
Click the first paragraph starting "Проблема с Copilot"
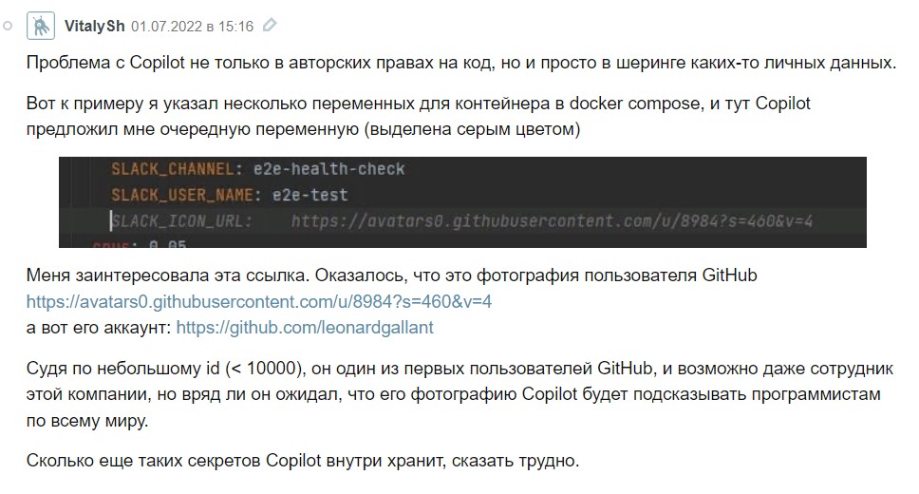(460, 63)
